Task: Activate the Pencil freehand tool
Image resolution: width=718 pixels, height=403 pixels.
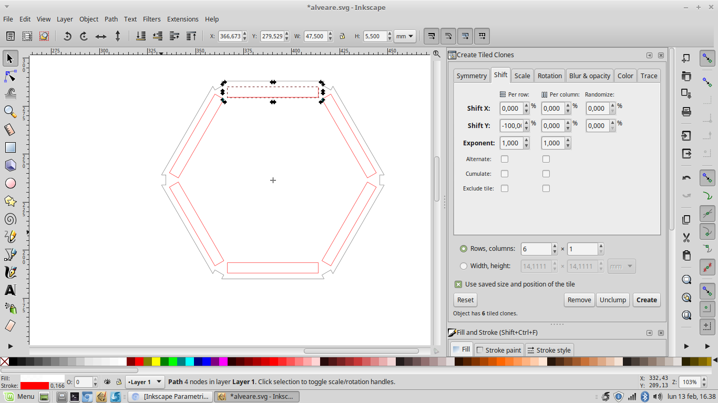Action: [x=10, y=237]
